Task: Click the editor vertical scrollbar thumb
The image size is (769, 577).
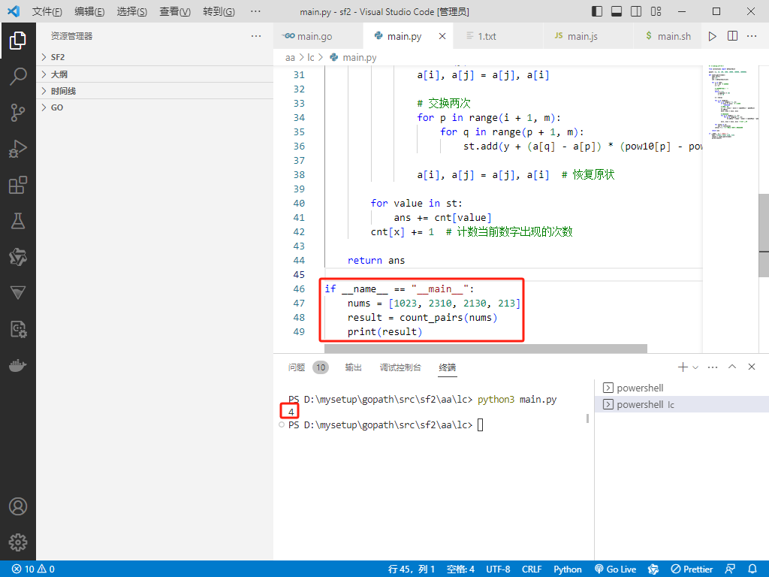Action: 764,235
